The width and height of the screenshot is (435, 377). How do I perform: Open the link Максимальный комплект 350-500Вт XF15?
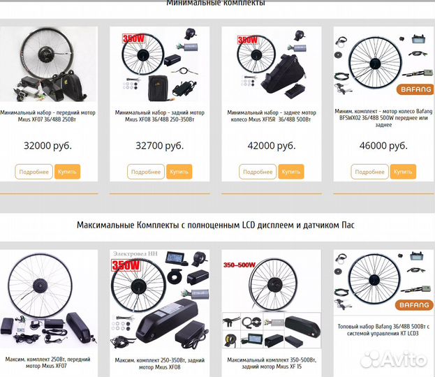pyautogui.click(x=272, y=363)
